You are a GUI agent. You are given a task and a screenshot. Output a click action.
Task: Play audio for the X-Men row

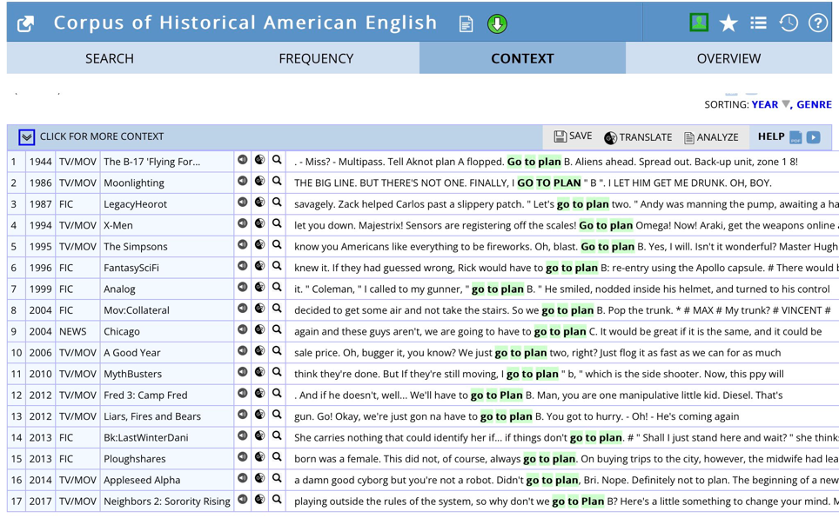[243, 223]
